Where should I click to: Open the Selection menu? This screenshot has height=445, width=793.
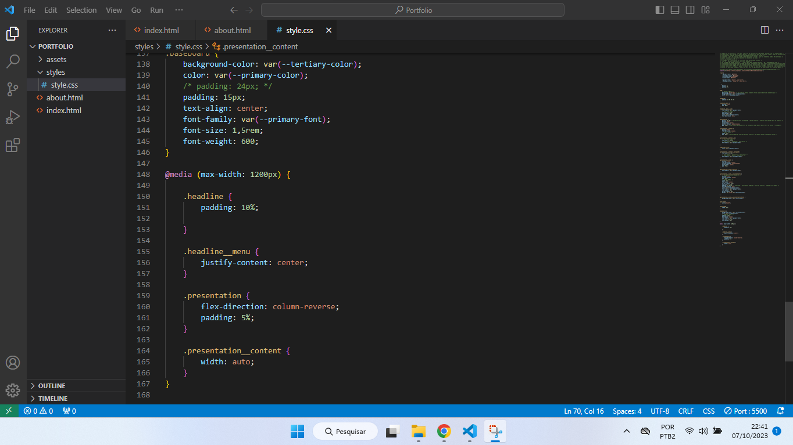[81, 10]
